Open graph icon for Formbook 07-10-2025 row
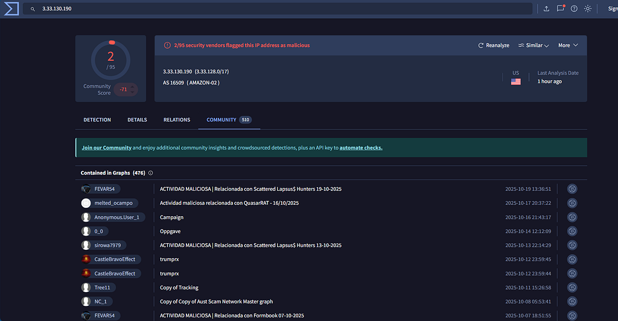 [572, 316]
